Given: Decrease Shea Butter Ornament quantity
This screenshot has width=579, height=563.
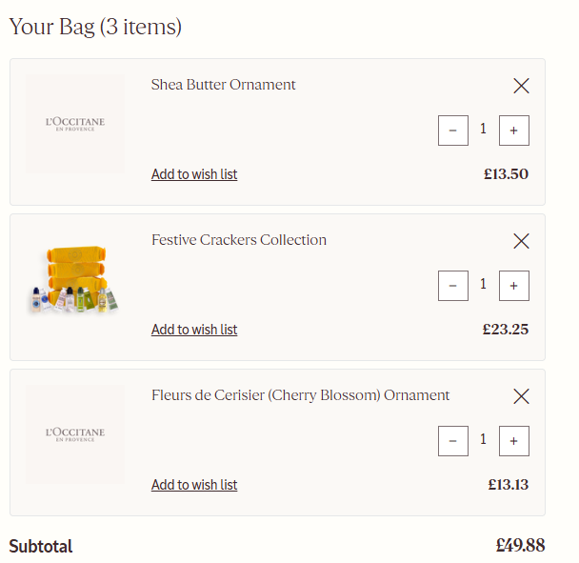Looking at the screenshot, I should click(x=453, y=131).
